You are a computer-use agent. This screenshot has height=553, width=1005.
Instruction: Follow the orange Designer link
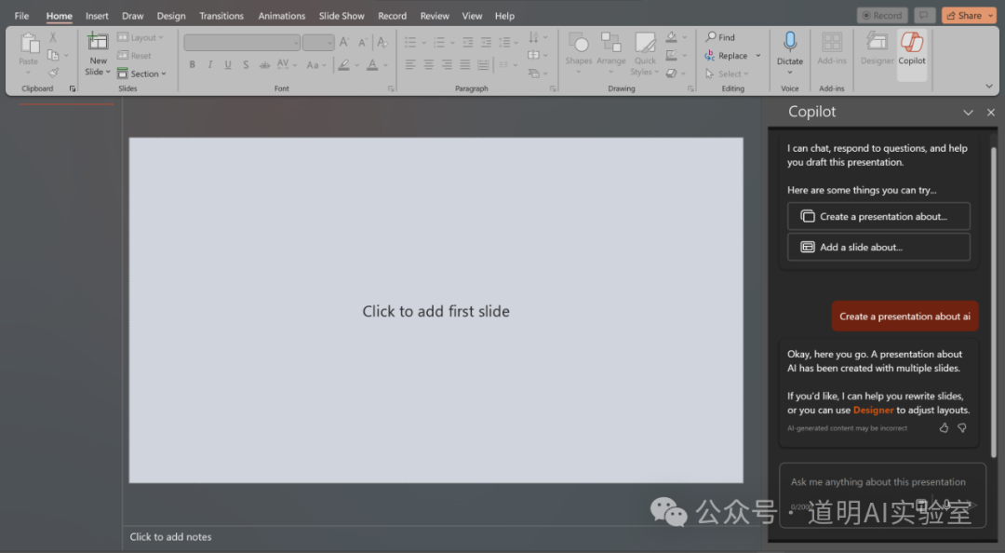[873, 411]
